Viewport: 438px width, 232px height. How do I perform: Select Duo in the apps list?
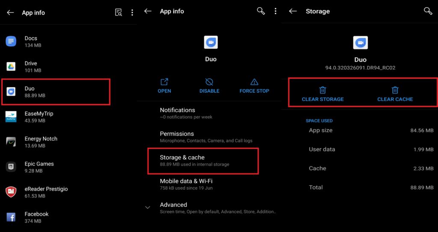(56, 92)
